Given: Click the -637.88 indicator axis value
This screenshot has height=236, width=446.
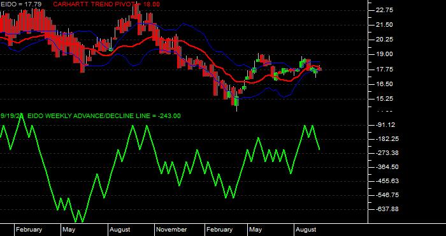Looking at the screenshot, I should (387, 209).
